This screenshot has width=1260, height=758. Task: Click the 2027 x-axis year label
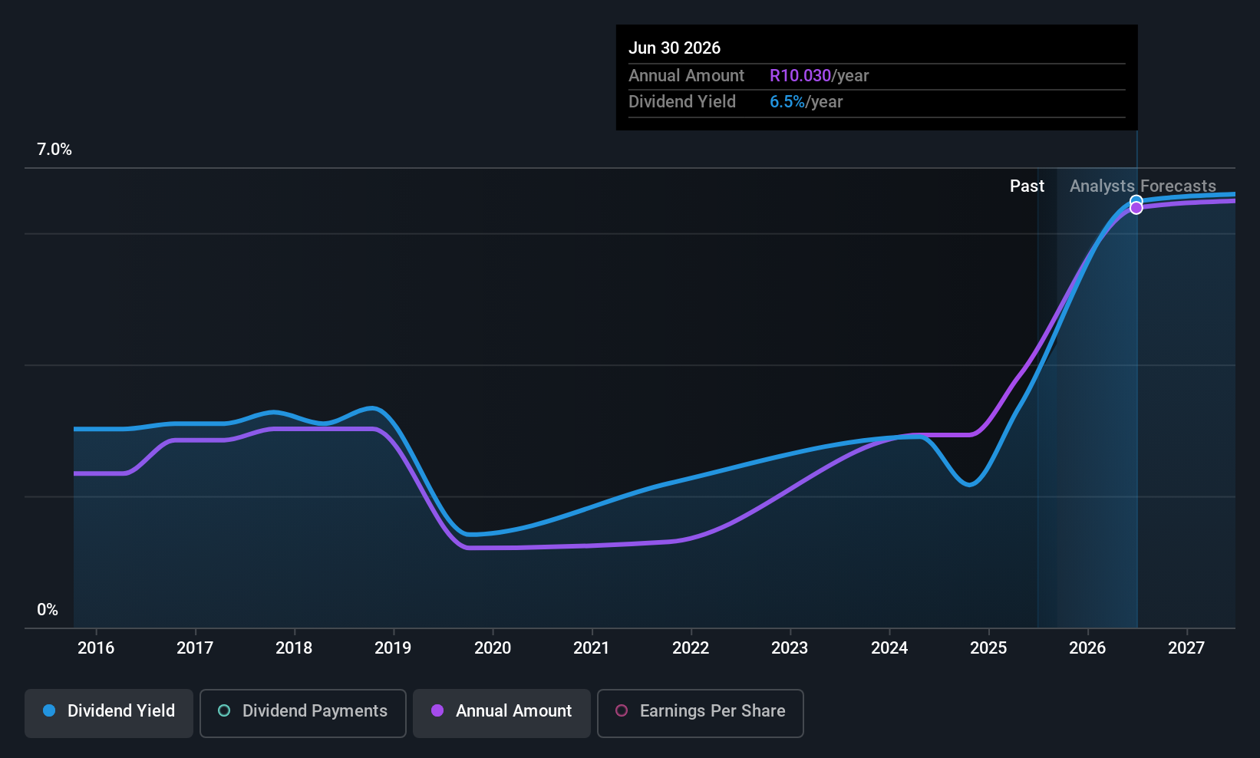[1186, 648]
